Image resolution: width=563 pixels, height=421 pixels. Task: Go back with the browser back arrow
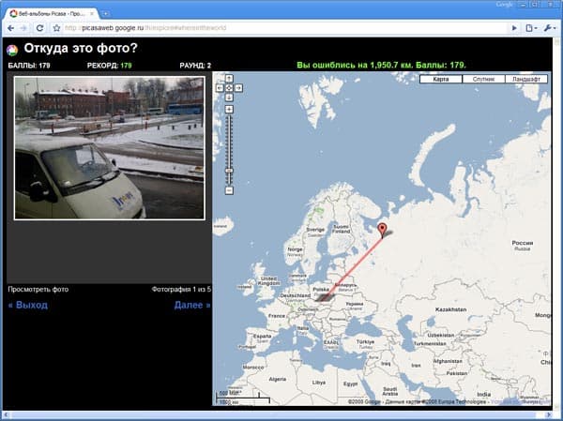[10, 28]
